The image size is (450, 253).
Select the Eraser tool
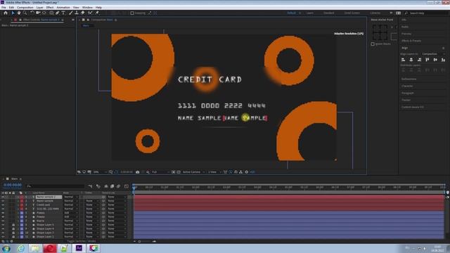click(x=83, y=13)
